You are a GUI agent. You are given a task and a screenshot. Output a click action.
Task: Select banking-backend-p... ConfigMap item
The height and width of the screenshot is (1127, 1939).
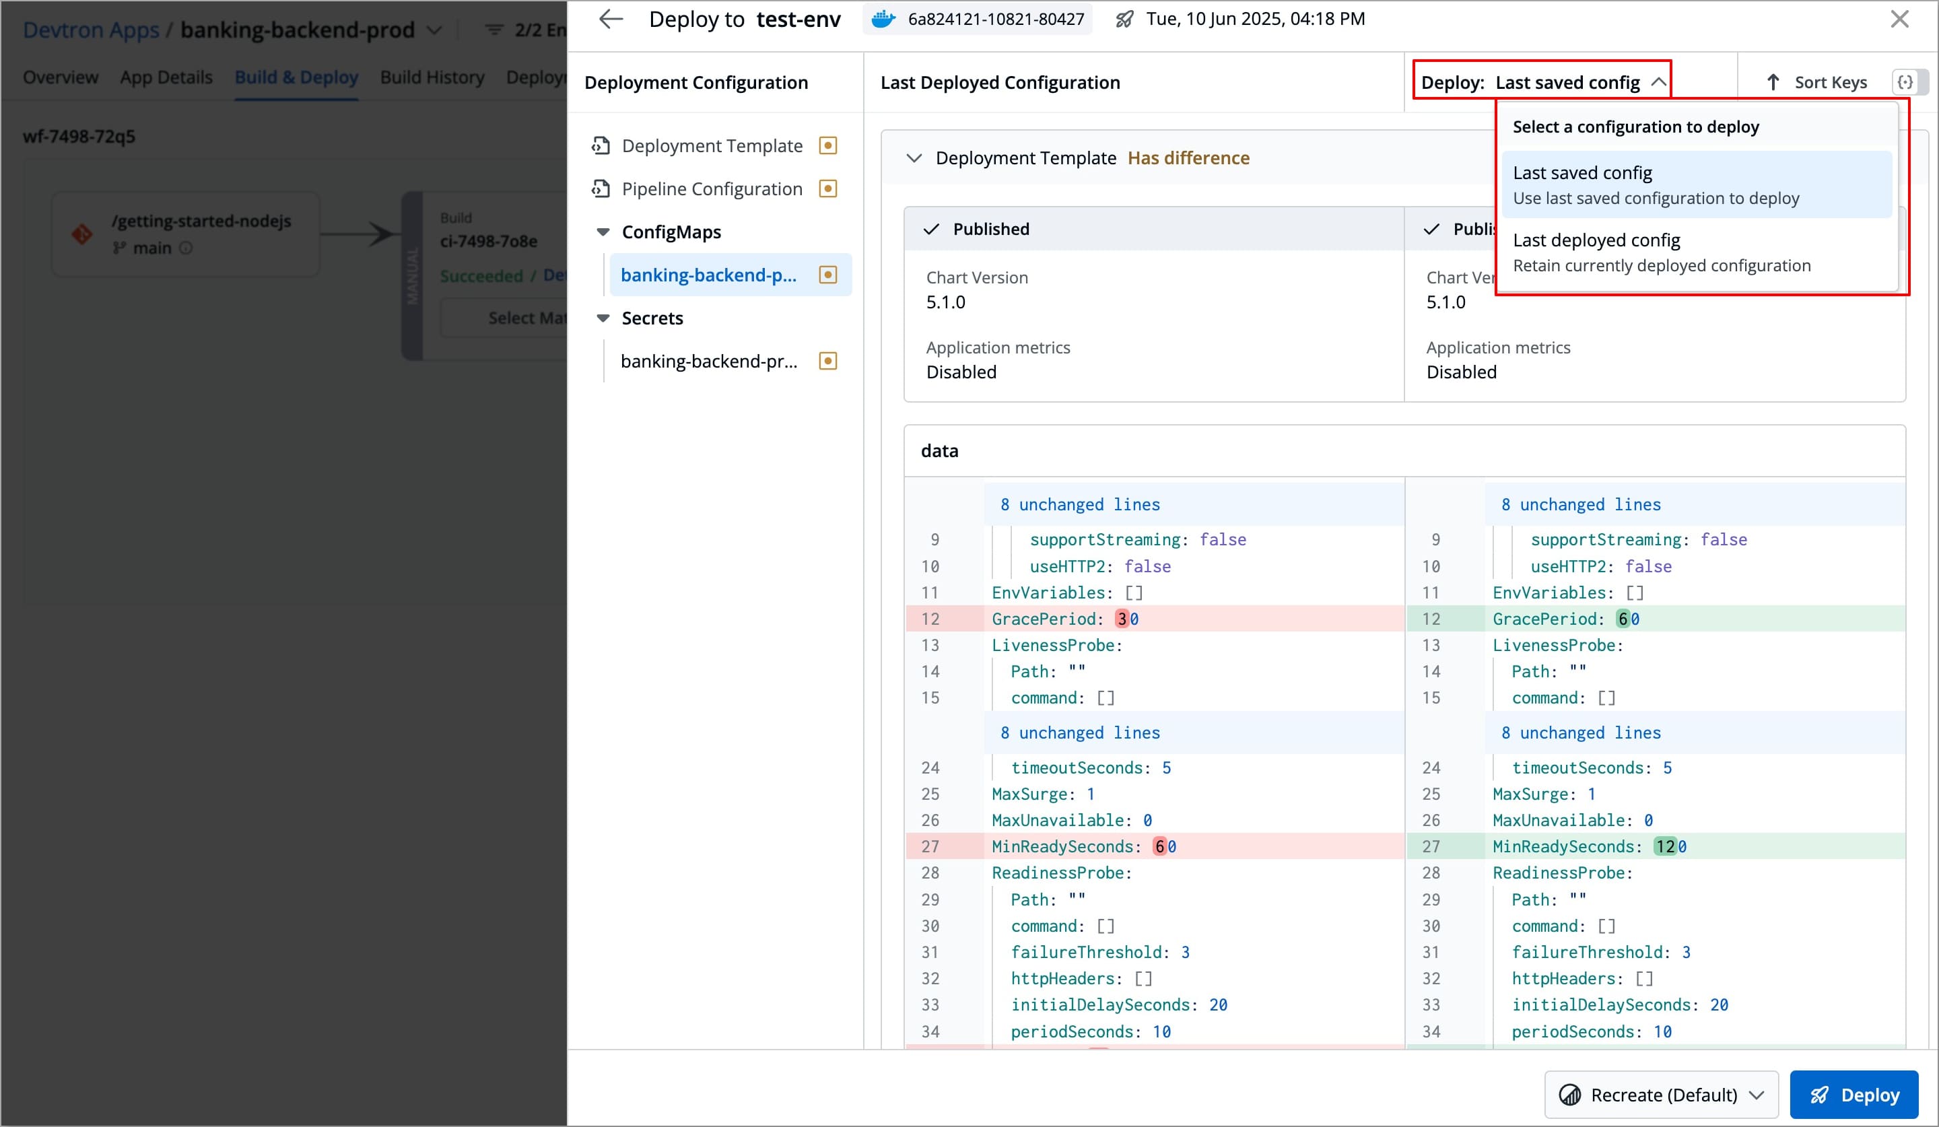(709, 275)
